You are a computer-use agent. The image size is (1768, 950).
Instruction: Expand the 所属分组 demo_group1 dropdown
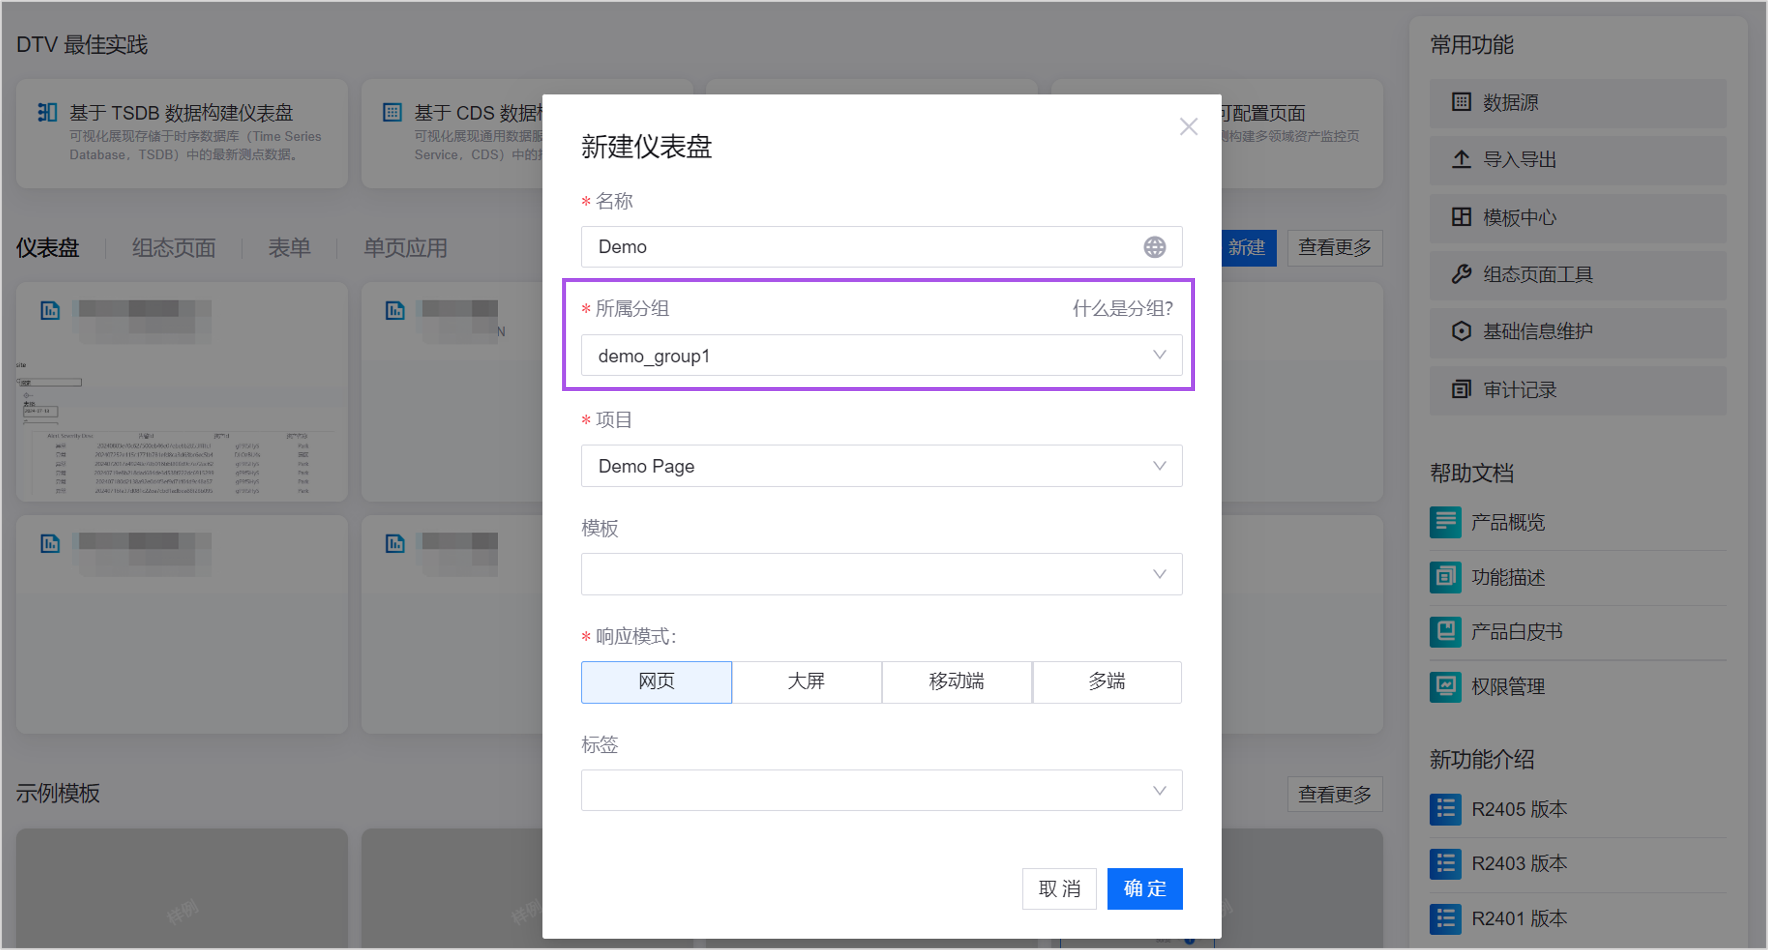click(881, 356)
